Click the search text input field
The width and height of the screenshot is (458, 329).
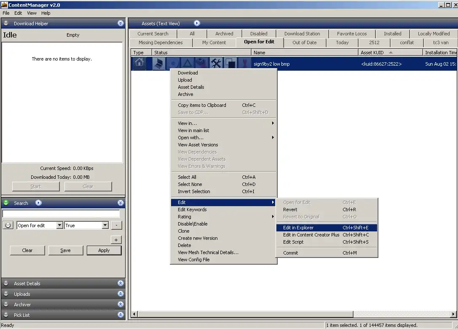click(x=61, y=214)
